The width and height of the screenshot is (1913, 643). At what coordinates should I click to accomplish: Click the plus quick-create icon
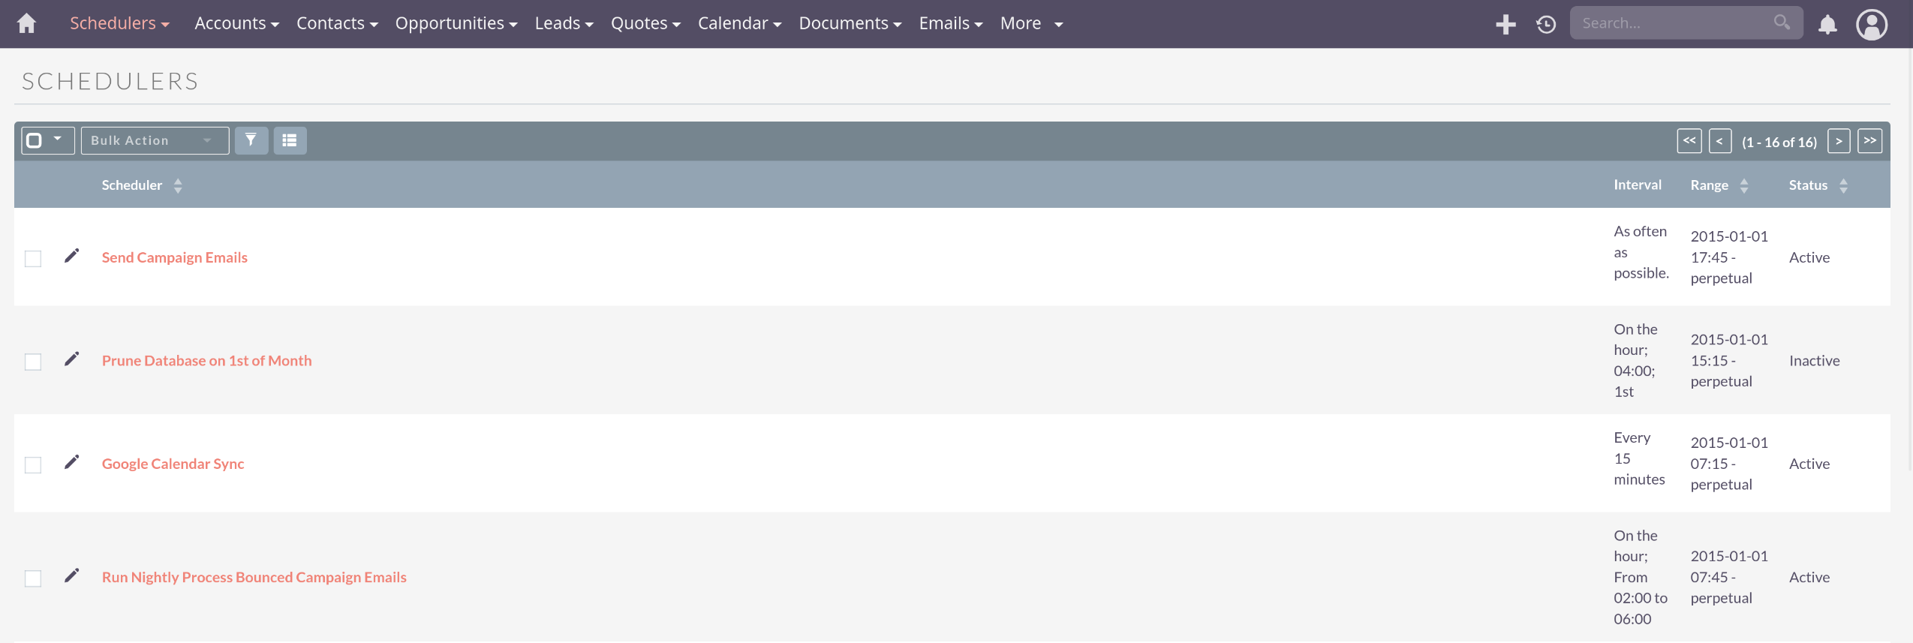[x=1505, y=24]
